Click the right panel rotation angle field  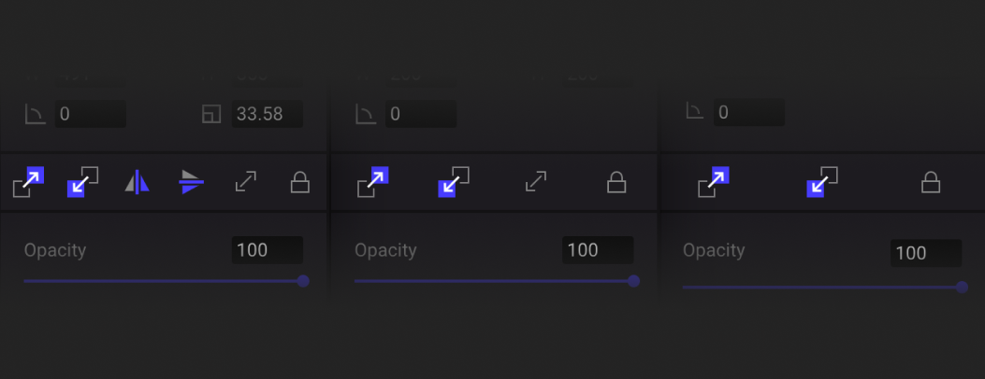748,113
